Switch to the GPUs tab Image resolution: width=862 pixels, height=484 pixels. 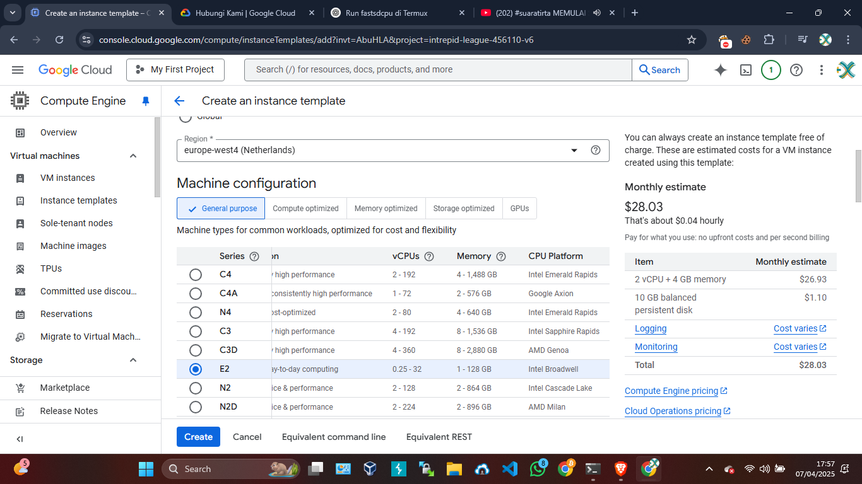(x=519, y=209)
